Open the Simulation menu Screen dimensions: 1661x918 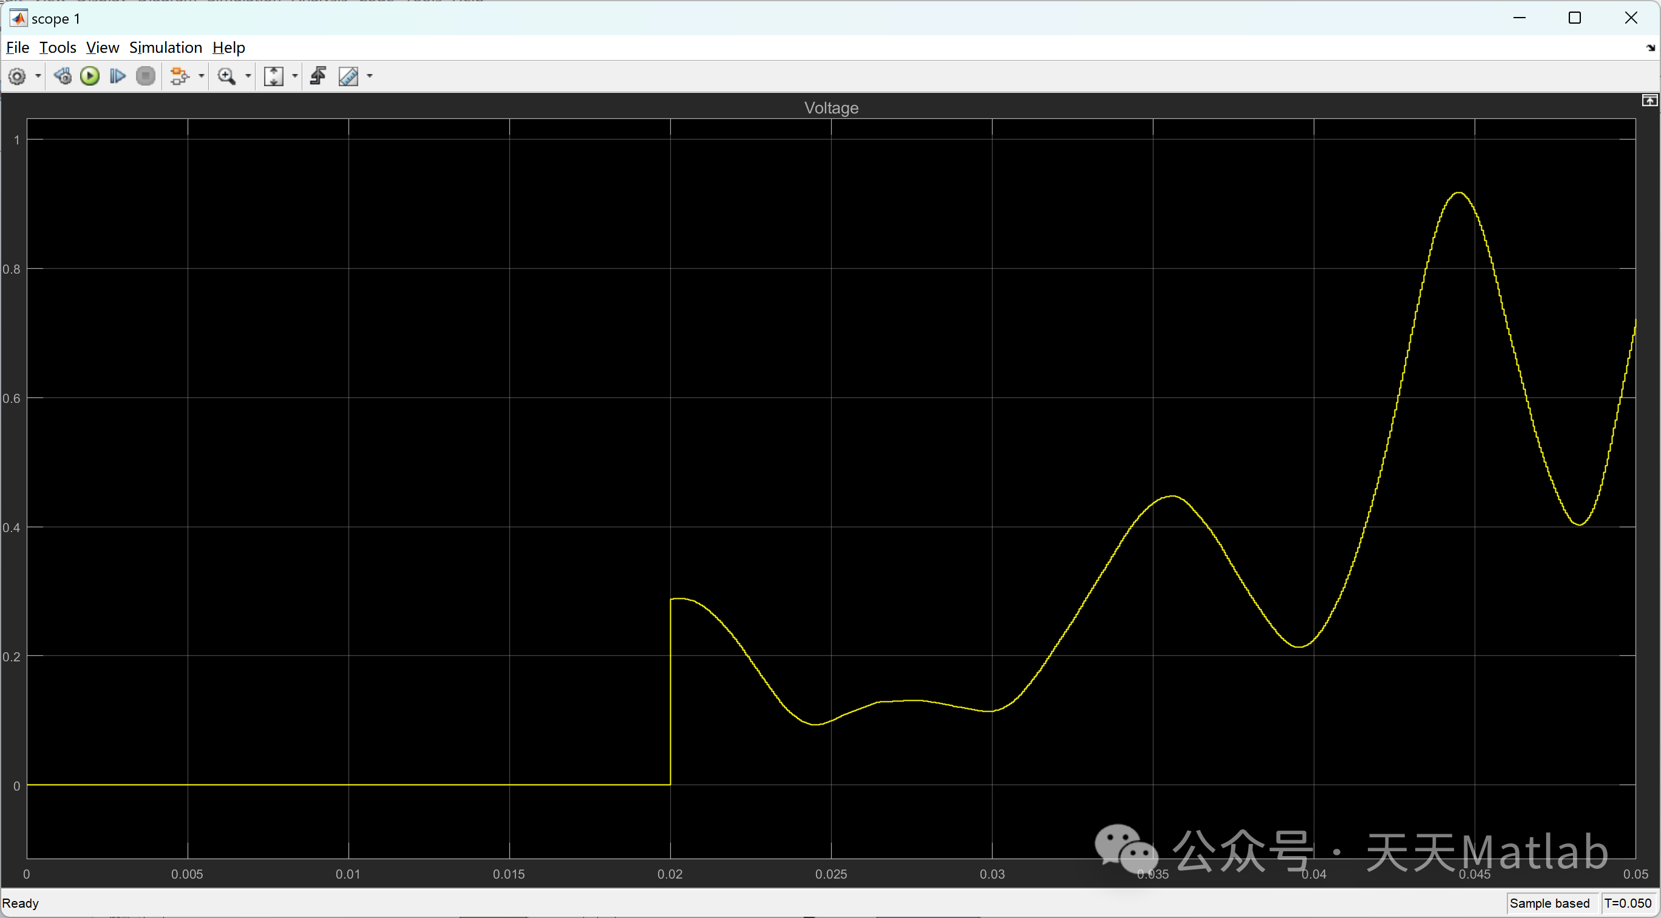point(166,48)
